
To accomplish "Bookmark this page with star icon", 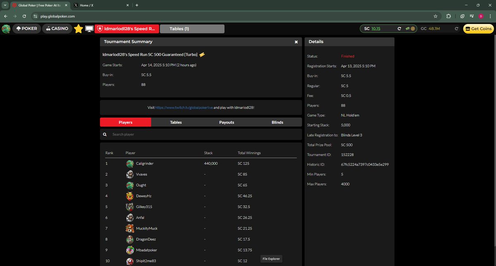I will [x=435, y=16].
